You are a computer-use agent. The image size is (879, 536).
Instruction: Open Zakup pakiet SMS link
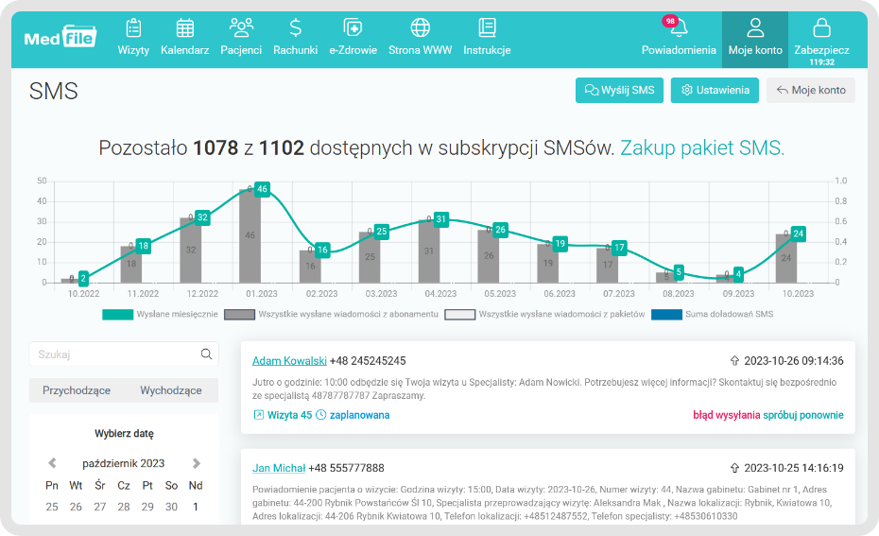click(702, 147)
